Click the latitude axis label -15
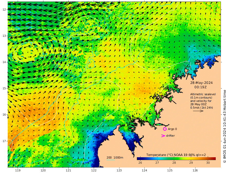This screenshot has height=175, width=226. click(x=4, y=88)
